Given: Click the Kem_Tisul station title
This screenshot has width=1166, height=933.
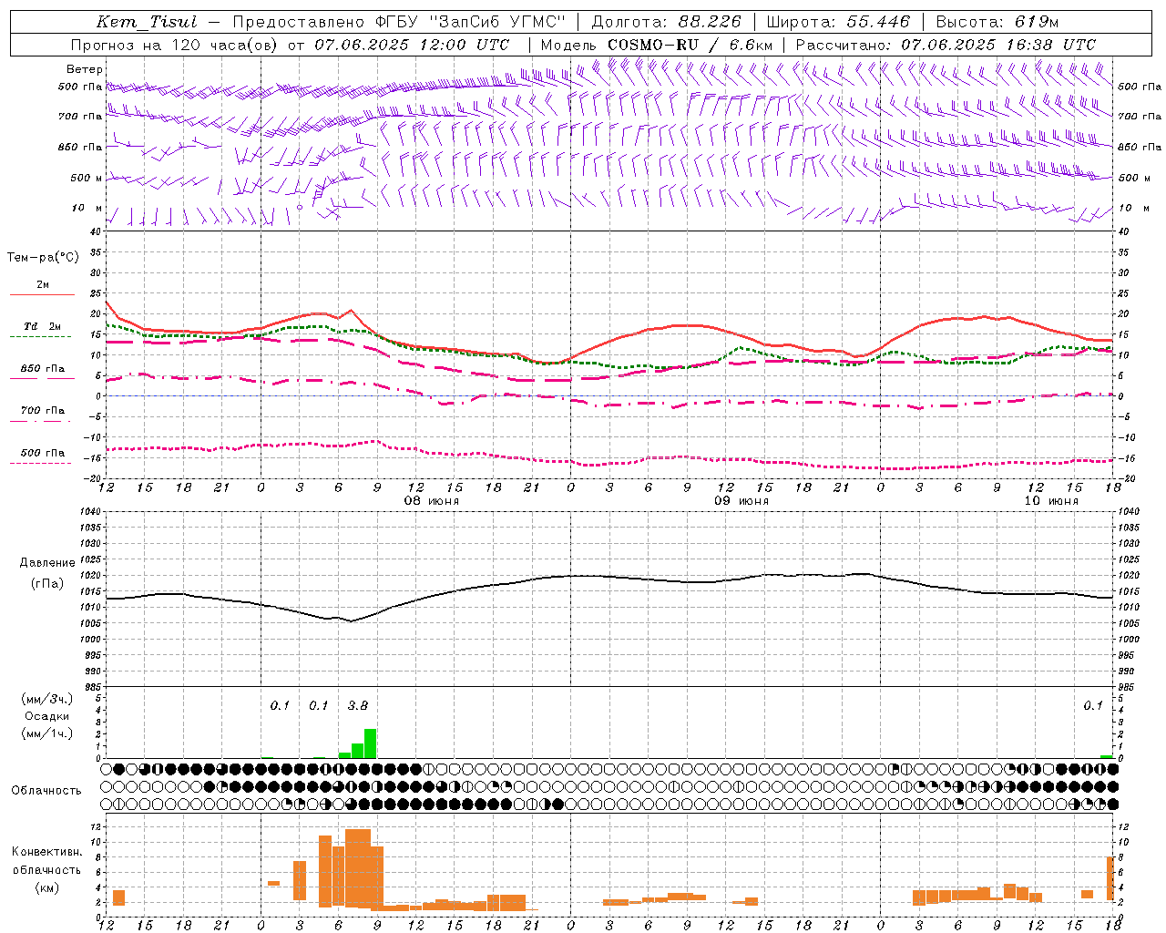Looking at the screenshot, I should pyautogui.click(x=146, y=22).
